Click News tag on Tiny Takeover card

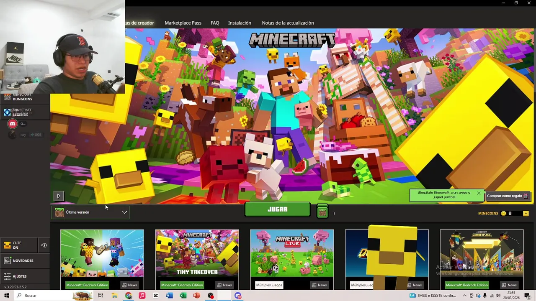pyautogui.click(x=224, y=285)
